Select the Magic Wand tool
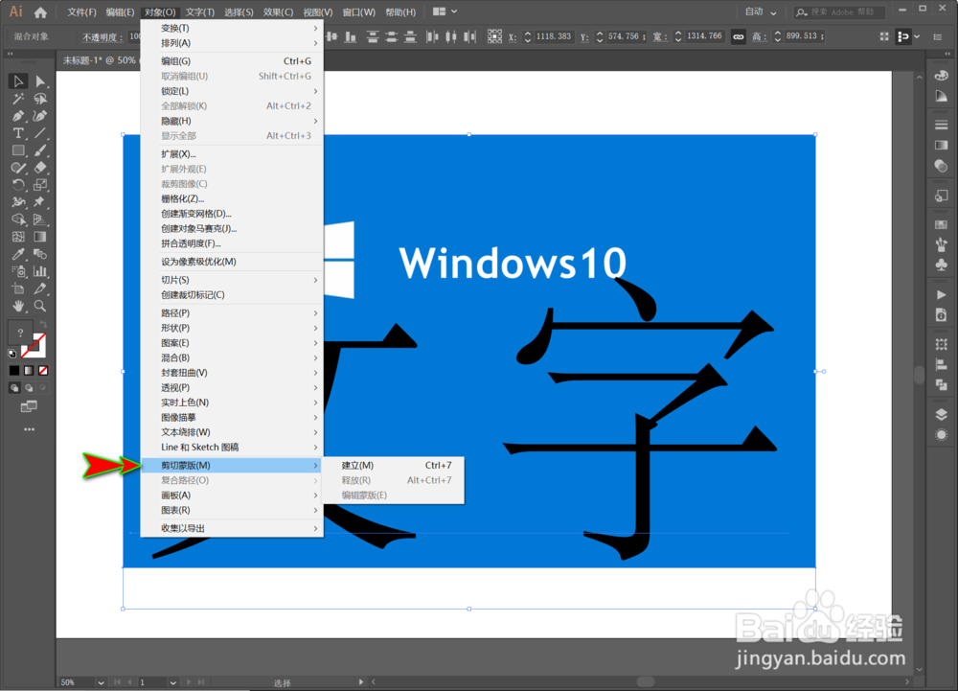The image size is (958, 691). click(18, 99)
